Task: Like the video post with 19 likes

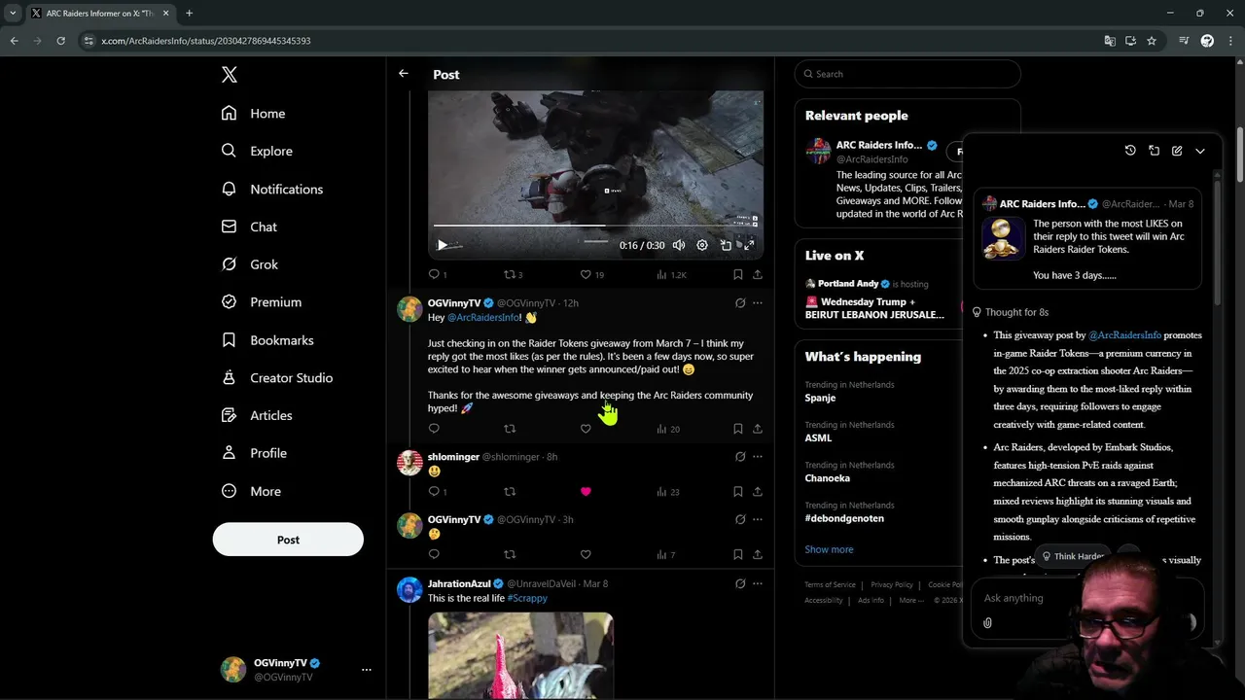Action: point(592,275)
